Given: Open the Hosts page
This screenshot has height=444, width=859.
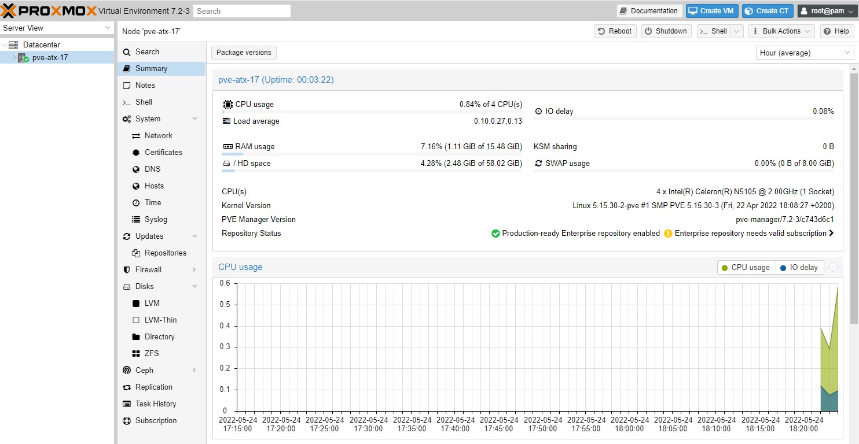Looking at the screenshot, I should point(161,186).
